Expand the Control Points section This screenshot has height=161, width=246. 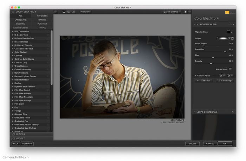point(195,76)
